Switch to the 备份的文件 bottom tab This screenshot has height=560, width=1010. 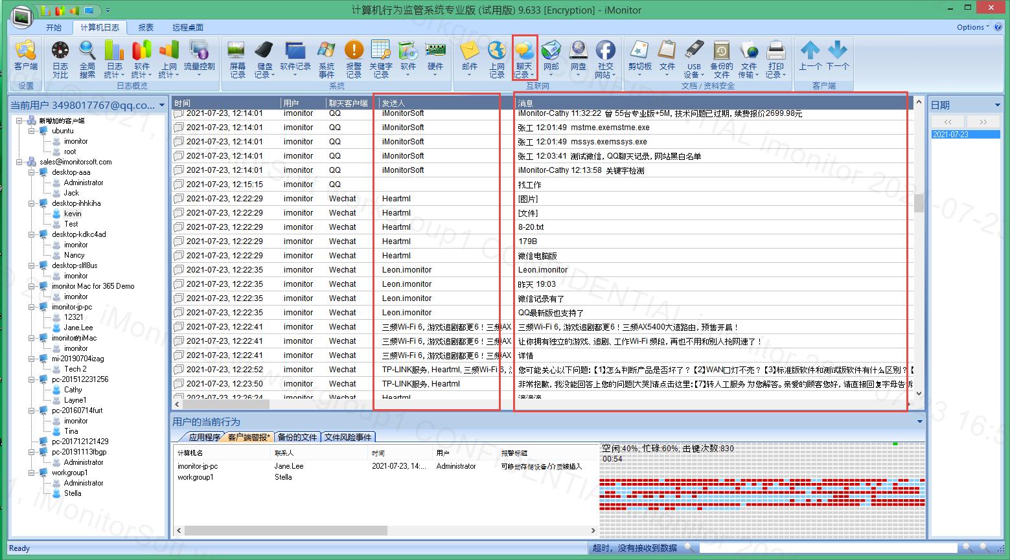point(297,438)
